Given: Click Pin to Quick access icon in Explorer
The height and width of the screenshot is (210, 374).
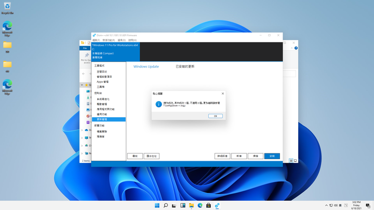Looking at the screenshot, I should (x=86, y=55).
